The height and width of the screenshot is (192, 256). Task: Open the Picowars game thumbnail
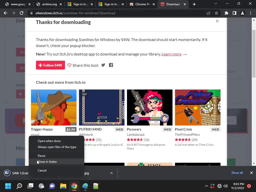click(x=150, y=107)
